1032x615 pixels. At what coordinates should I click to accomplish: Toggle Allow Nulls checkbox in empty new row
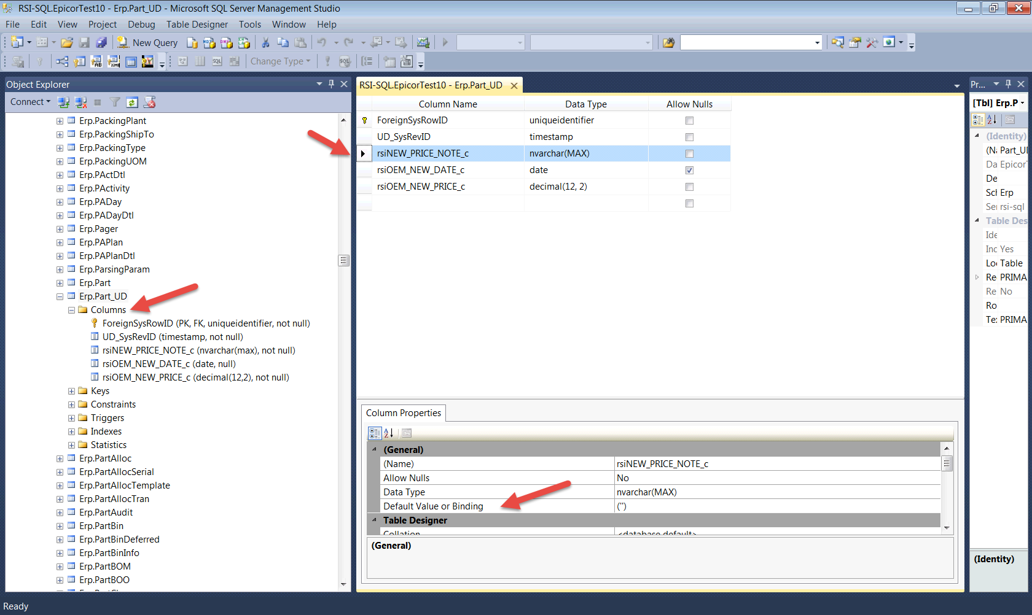click(x=689, y=204)
